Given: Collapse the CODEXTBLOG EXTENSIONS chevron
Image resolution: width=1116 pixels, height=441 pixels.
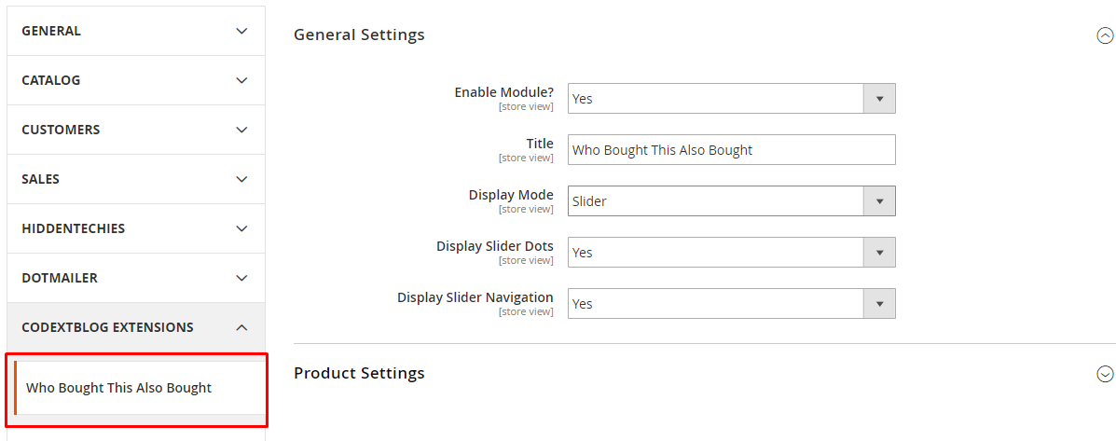Looking at the screenshot, I should (241, 327).
